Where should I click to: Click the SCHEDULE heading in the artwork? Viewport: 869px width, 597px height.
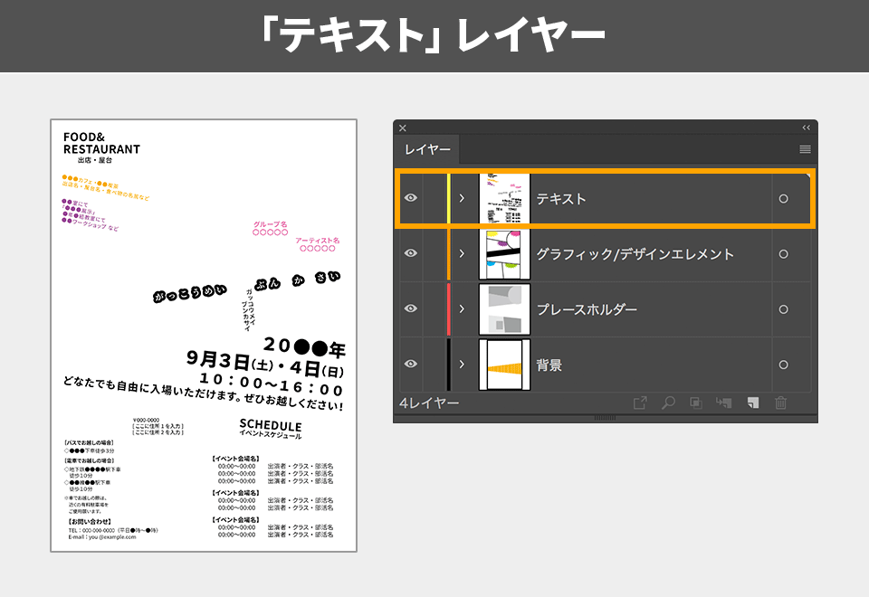pyautogui.click(x=271, y=425)
